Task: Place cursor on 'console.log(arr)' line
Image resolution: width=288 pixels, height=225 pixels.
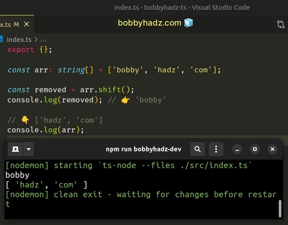Action: pos(45,130)
